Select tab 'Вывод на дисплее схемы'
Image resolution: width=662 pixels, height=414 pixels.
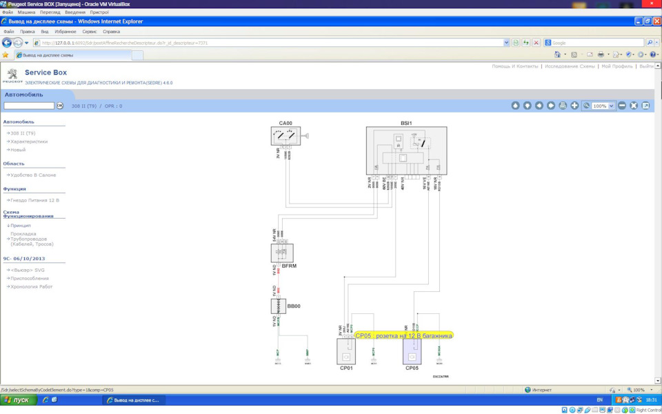(x=72, y=55)
